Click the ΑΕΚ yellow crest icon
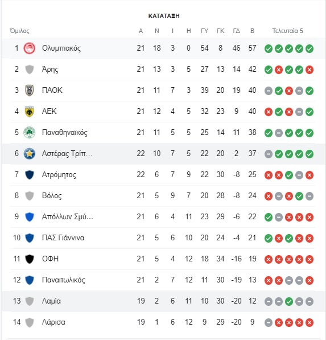326x340 pixels. pos(30,112)
